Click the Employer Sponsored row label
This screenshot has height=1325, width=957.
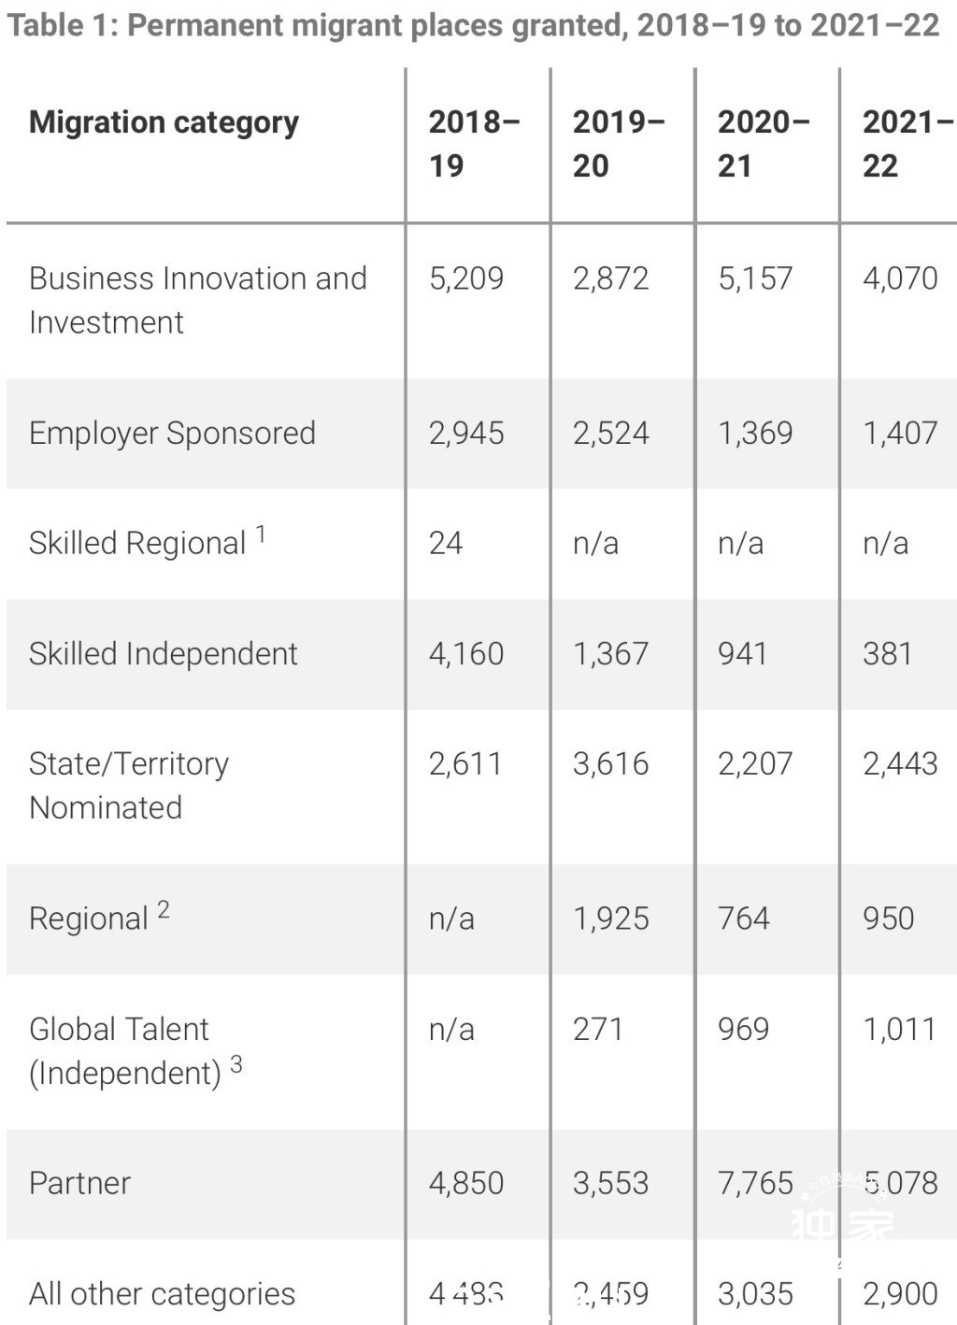[173, 434]
